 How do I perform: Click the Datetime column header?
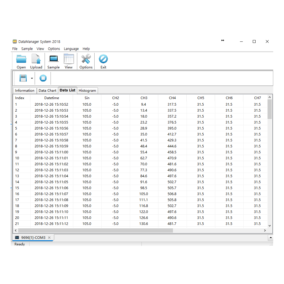click(x=52, y=98)
